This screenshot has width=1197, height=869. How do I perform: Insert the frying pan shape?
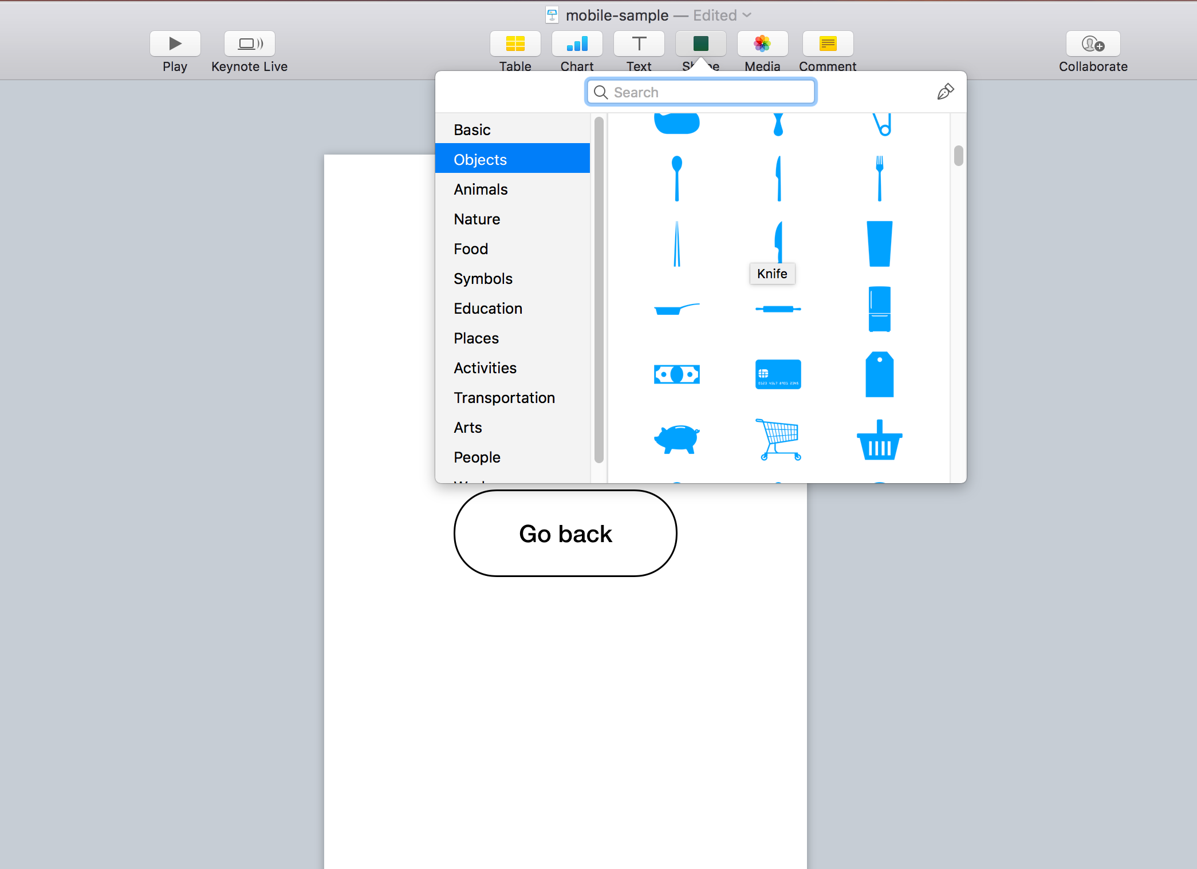(x=677, y=309)
